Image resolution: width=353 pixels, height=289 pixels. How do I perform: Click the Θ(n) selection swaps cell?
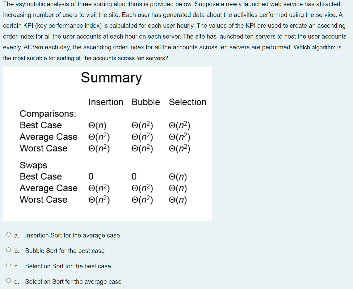(178, 176)
